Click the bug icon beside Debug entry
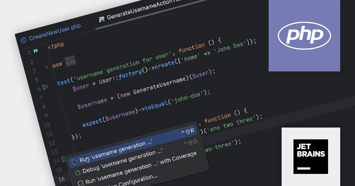Image resolution: width=355 pixels, height=186 pixels. coord(78,173)
